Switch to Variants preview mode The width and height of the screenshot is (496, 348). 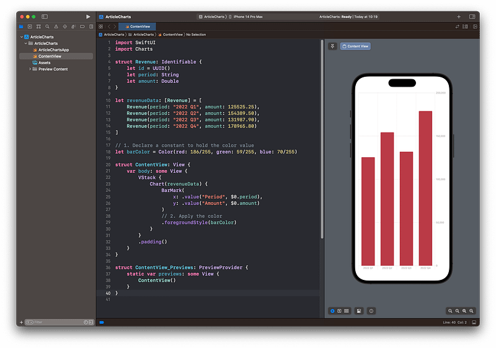347,311
